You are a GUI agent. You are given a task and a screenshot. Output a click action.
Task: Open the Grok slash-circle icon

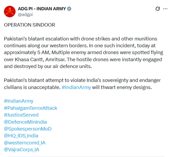[158, 9]
